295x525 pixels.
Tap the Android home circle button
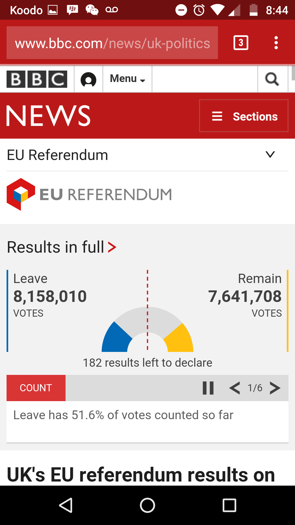(147, 505)
